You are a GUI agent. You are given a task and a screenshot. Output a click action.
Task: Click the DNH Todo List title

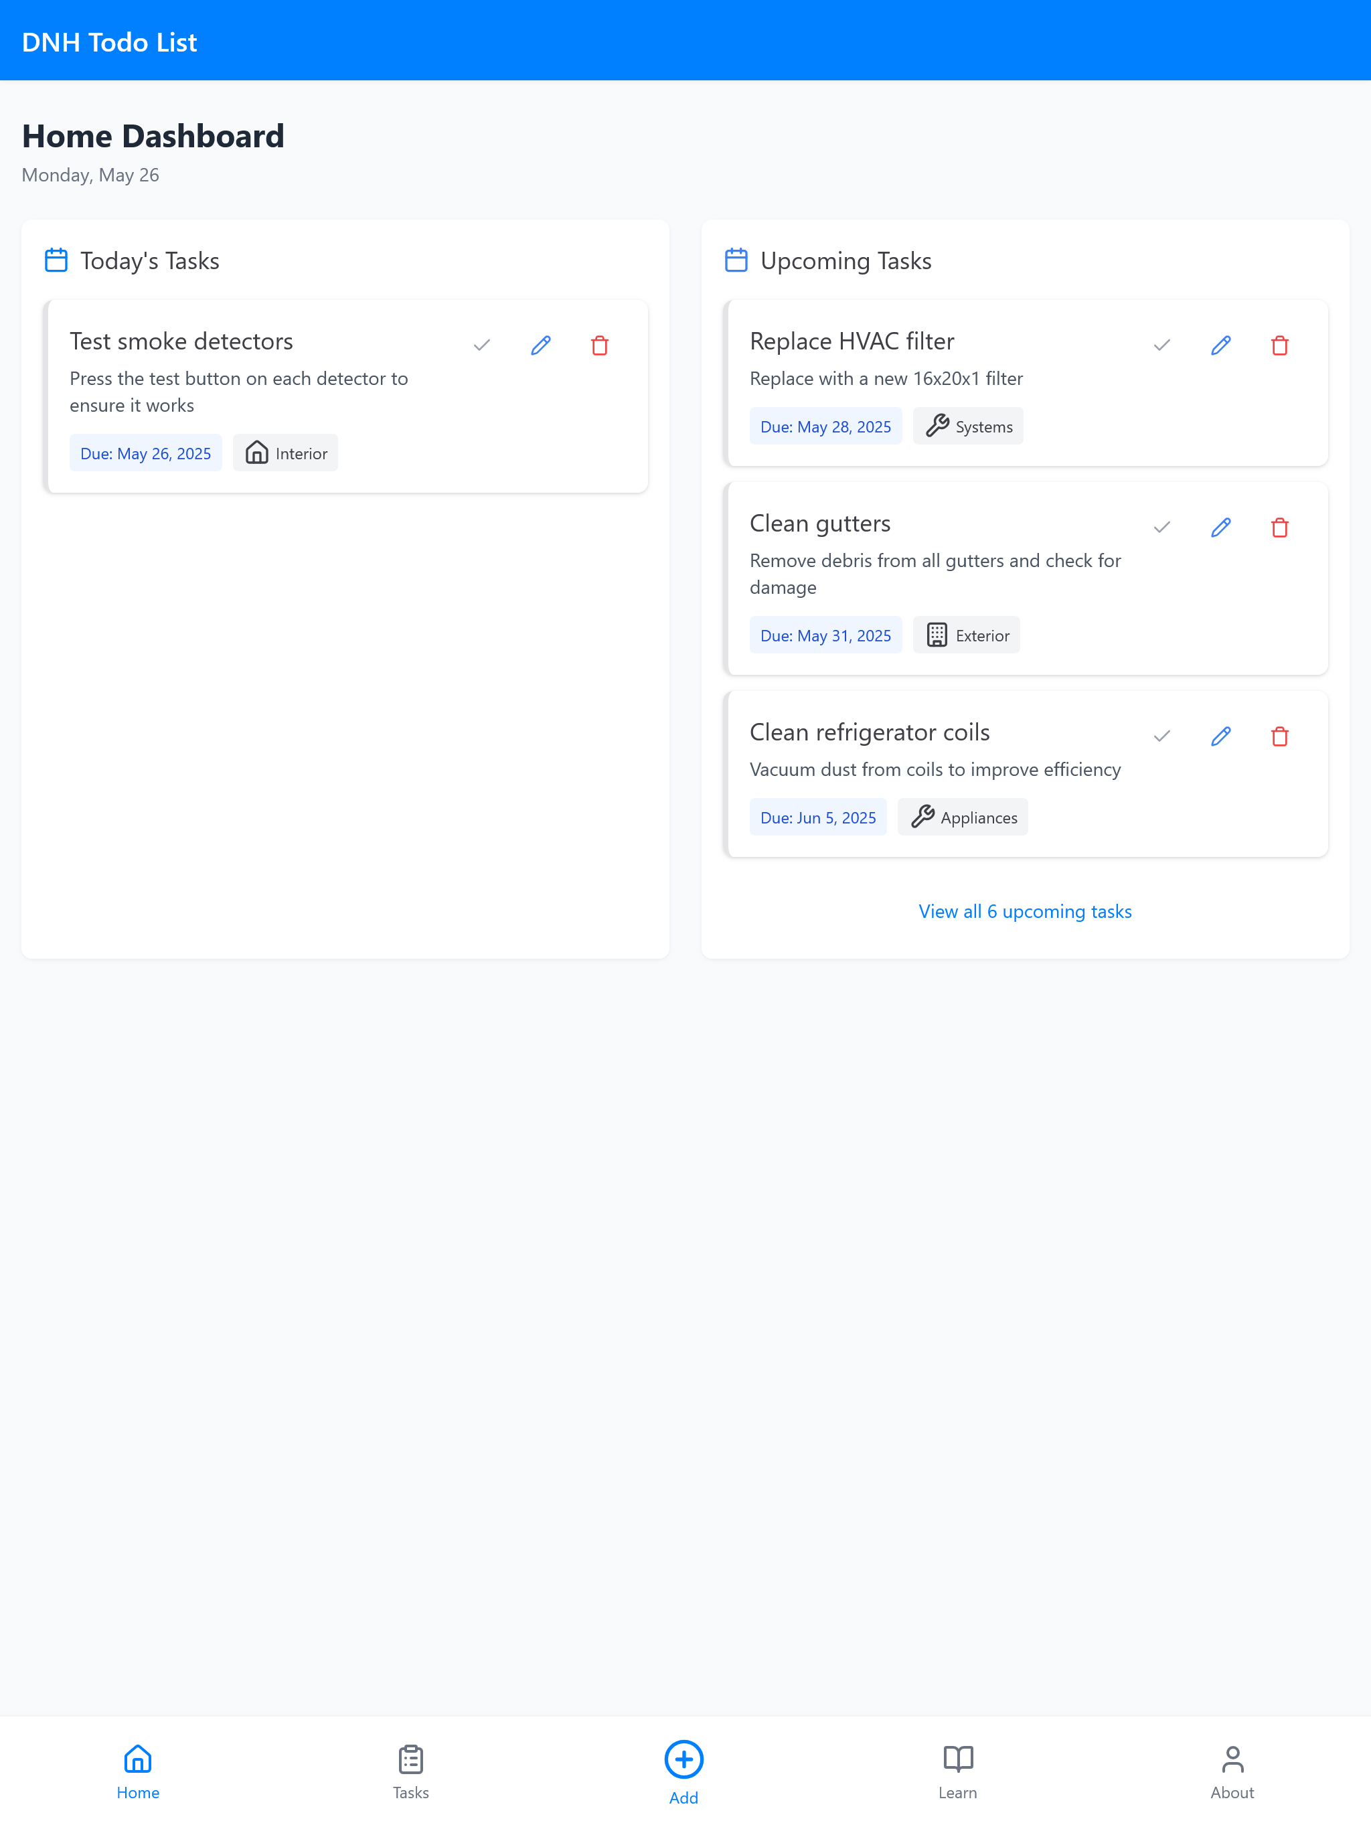click(109, 42)
